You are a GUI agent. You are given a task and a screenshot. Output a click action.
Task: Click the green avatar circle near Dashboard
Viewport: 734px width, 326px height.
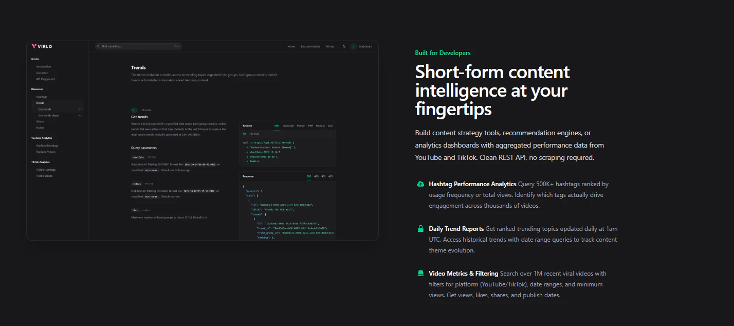pyautogui.click(x=354, y=46)
